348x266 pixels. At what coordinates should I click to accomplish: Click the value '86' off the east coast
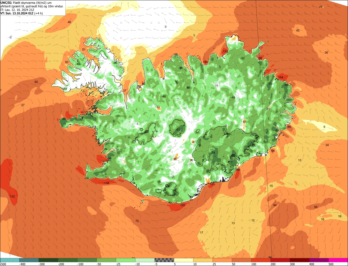(289, 127)
